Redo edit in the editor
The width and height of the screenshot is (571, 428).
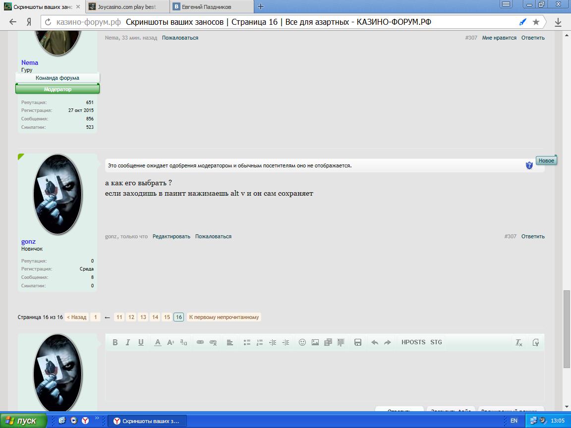pos(388,342)
